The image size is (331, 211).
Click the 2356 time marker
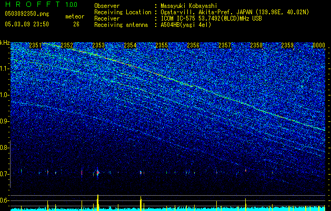tap(193, 45)
